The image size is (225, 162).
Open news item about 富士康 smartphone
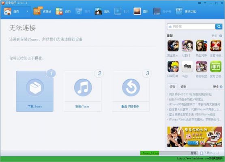(x=192, y=114)
